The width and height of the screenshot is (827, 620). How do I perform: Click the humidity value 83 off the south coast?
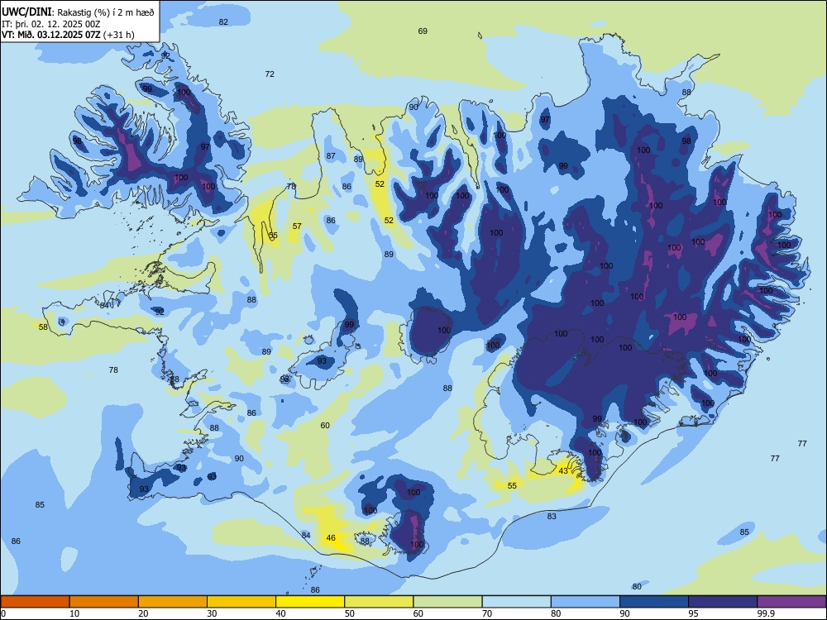tap(551, 516)
